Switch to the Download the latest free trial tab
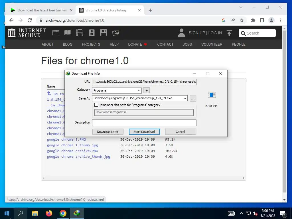Image resolution: width=292 pixels, height=219 pixels. [x=42, y=10]
